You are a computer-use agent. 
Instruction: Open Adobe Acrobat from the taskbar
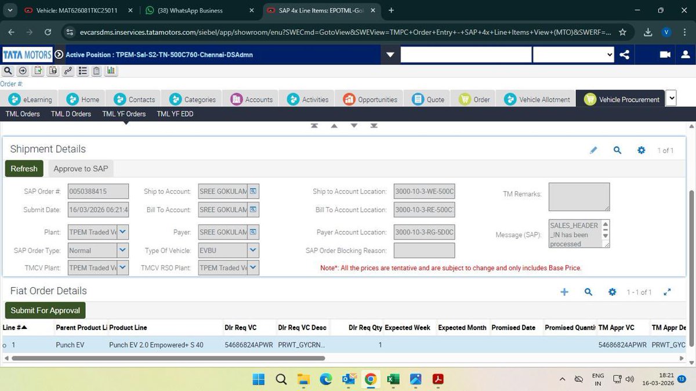pos(437,379)
